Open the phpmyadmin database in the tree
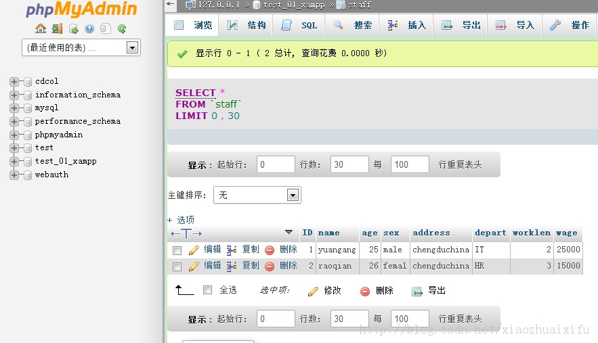 [59, 135]
